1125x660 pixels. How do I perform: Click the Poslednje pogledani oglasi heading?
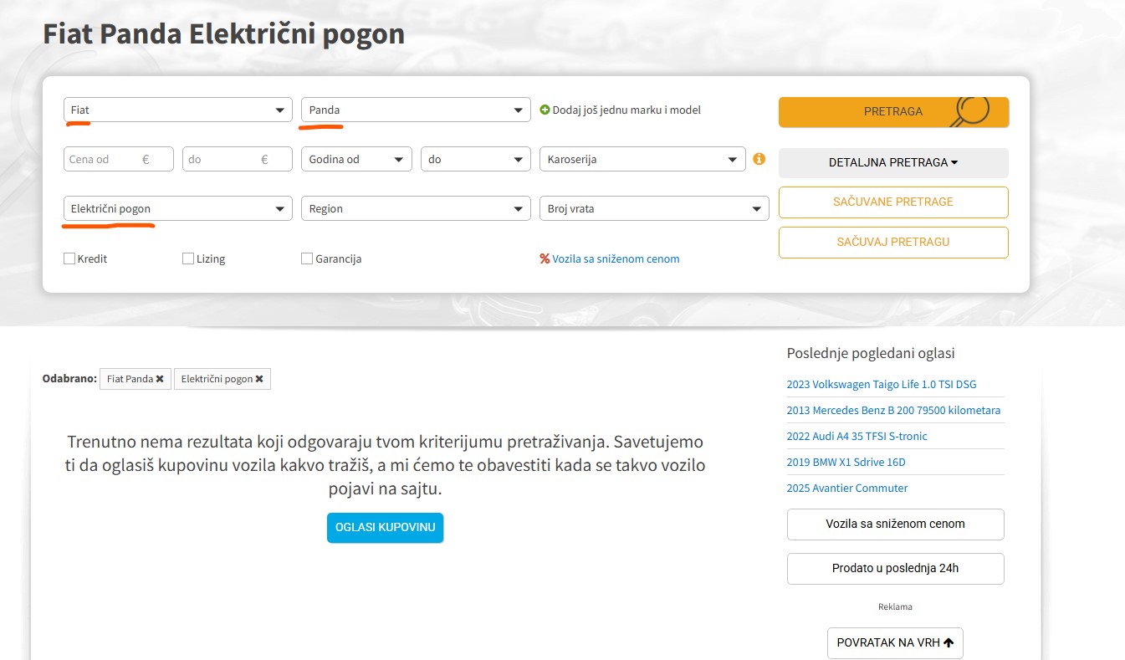tap(871, 353)
